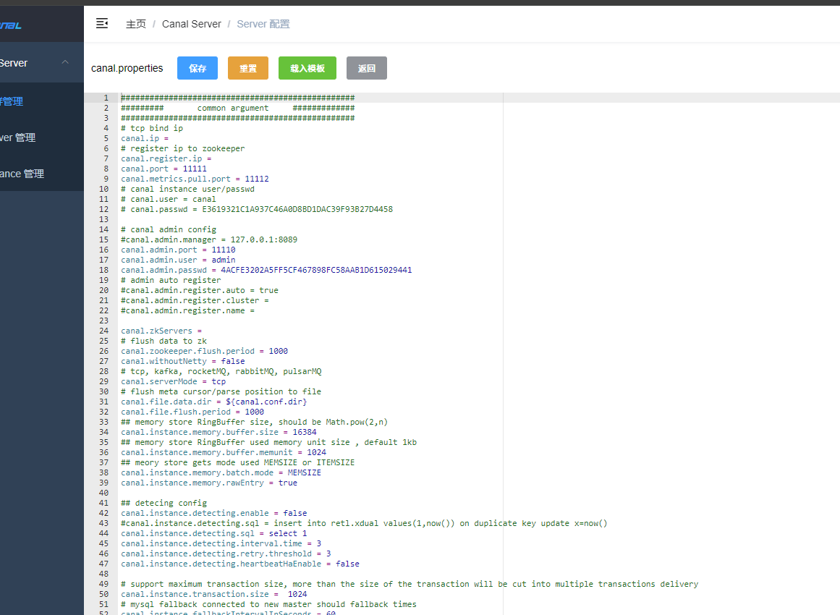Click the commented canal.passwd hash line
The height and width of the screenshot is (615, 840).
pos(257,210)
